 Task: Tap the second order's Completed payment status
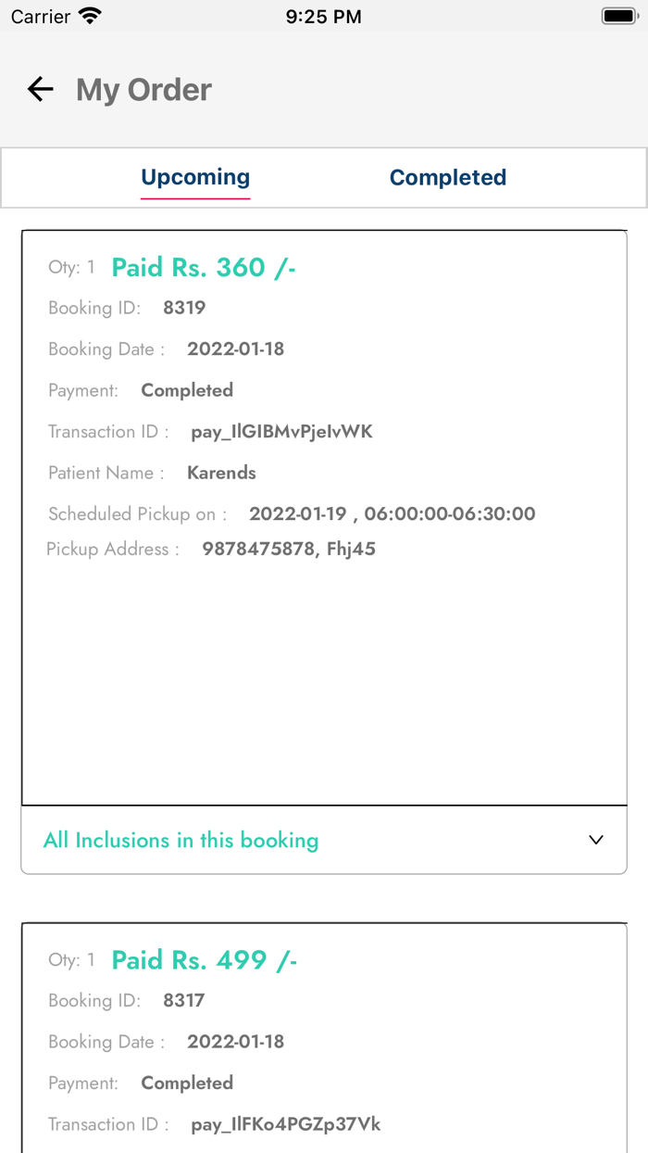coord(187,1083)
